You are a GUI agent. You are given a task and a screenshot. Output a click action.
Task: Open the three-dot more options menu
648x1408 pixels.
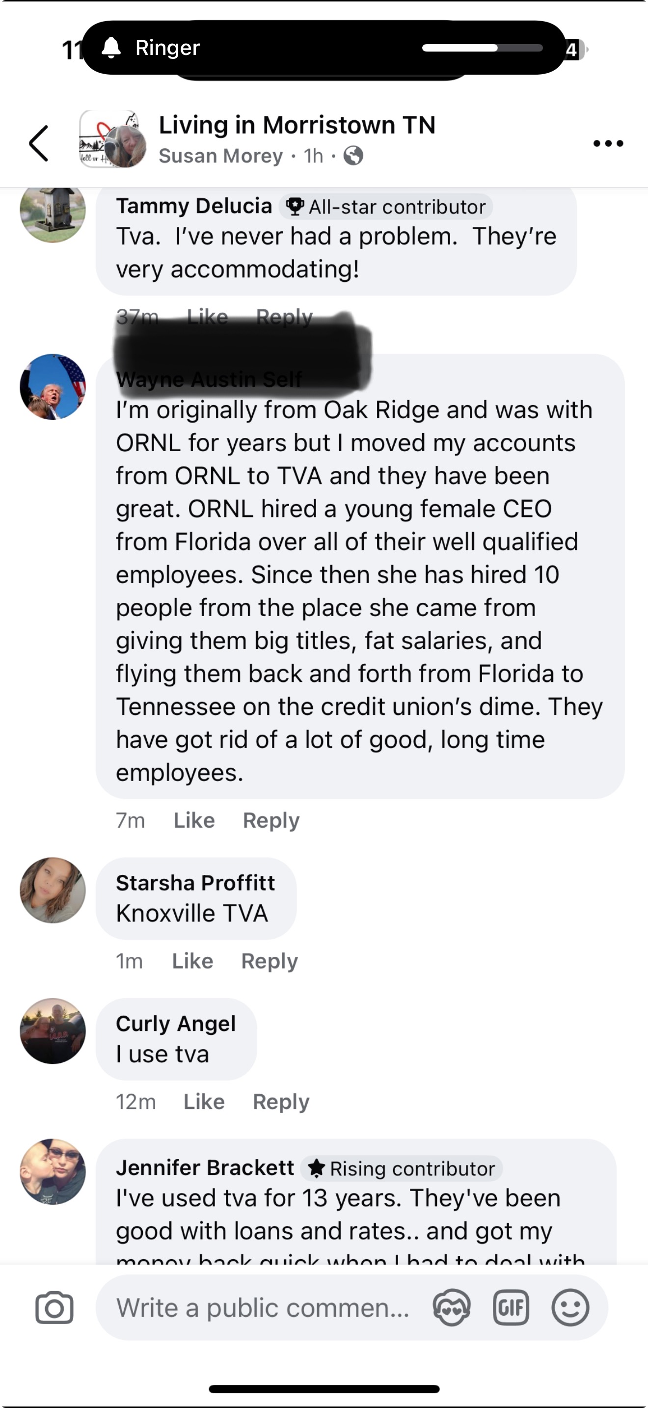pos(608,143)
